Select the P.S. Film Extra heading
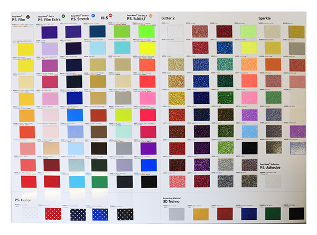Screen dimensions: 317x235 pos(49,19)
